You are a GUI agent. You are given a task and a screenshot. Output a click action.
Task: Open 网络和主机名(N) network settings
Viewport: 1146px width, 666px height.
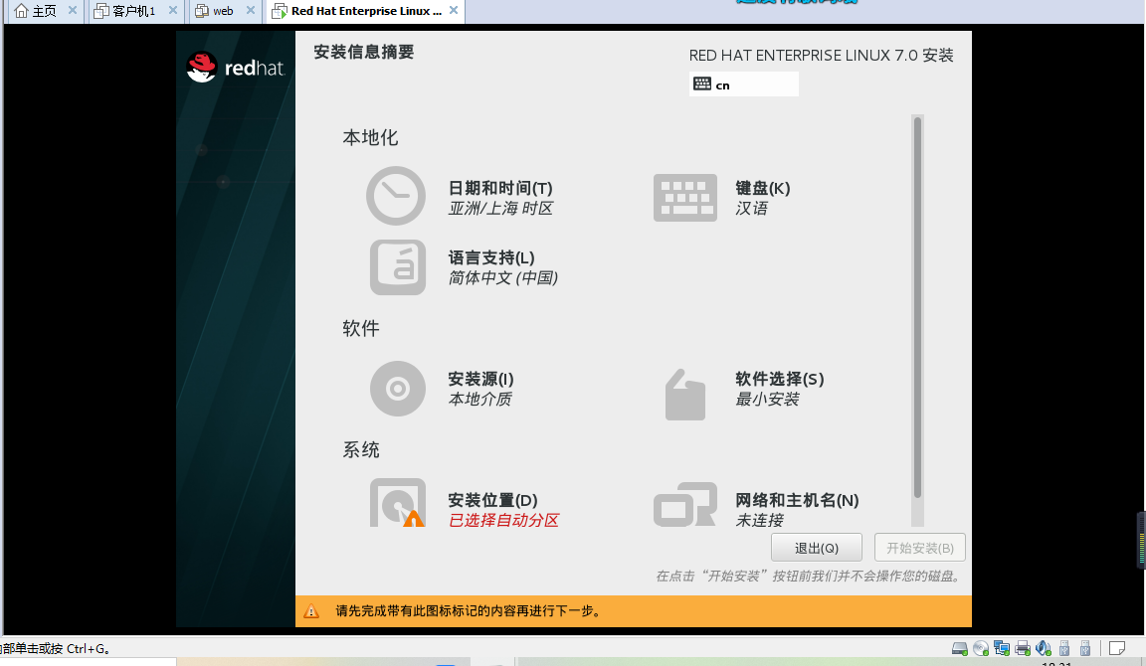(x=797, y=500)
